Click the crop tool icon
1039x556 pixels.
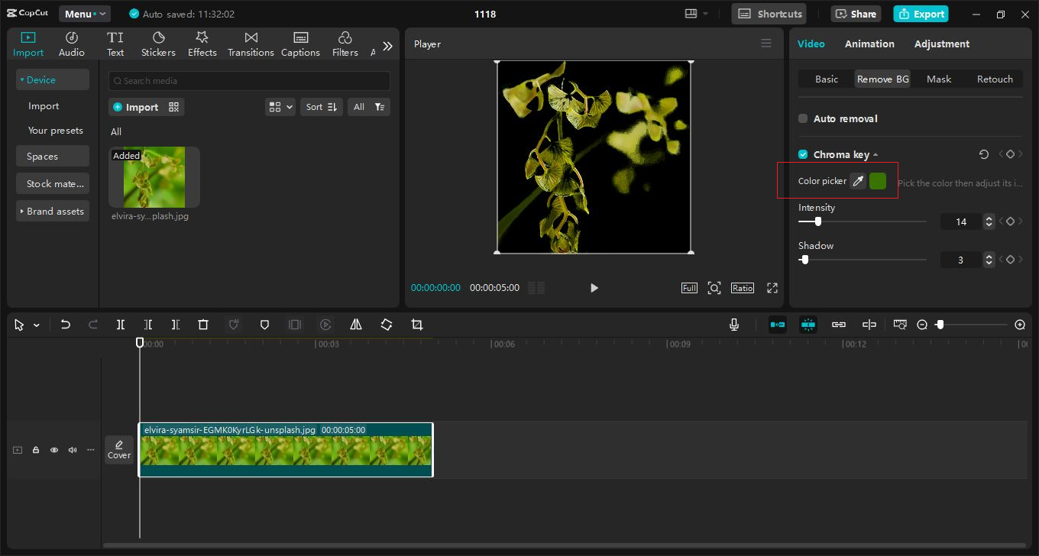click(417, 325)
